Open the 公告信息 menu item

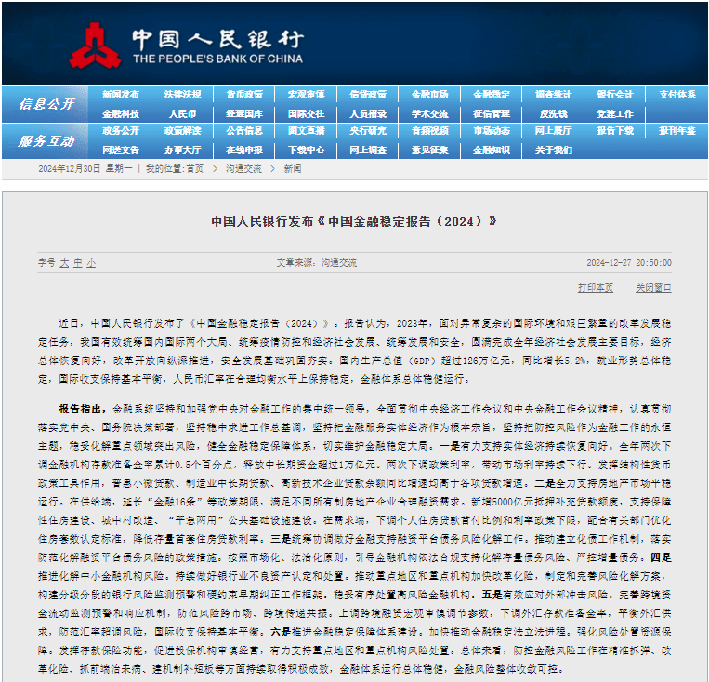(x=244, y=131)
